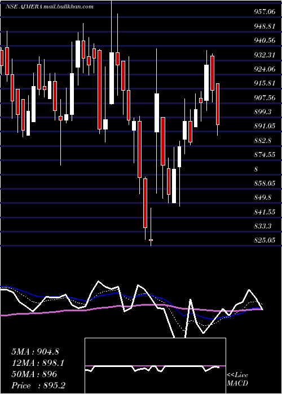The image size is (282, 394).
Task: Click the NSE AJMERA mail.bullkhan.com title text
Action: tap(50, 7)
